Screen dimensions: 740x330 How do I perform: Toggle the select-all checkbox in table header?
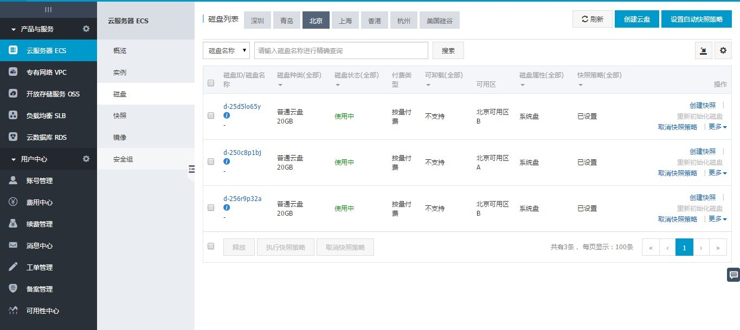point(211,83)
